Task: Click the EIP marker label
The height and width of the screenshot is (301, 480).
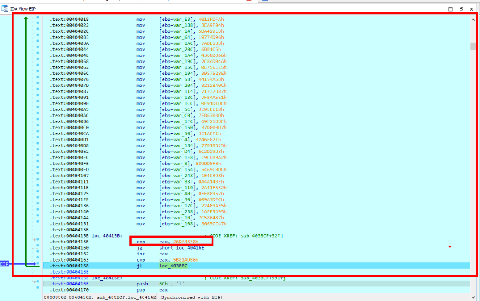Action: [x=4, y=264]
